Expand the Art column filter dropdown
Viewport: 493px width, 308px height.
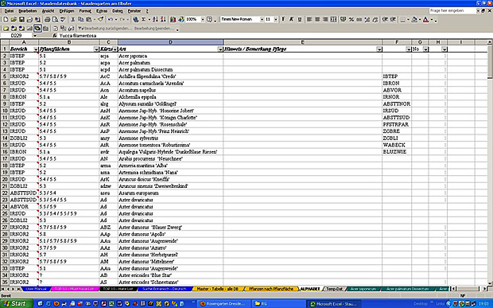pos(220,49)
